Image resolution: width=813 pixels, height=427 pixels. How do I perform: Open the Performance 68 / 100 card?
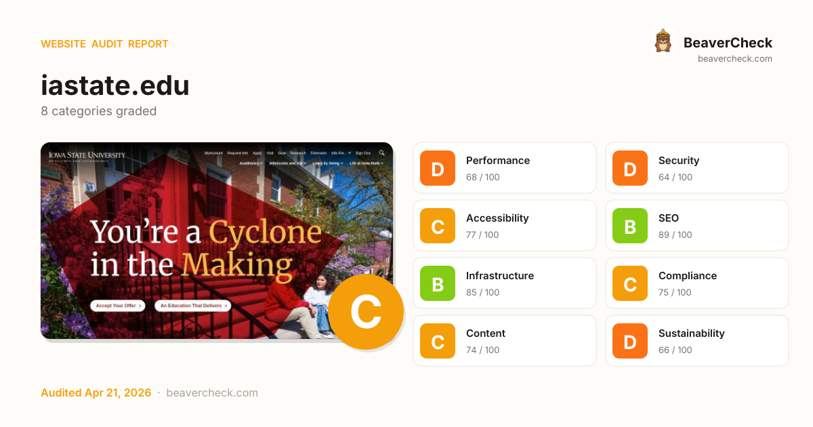pos(505,168)
